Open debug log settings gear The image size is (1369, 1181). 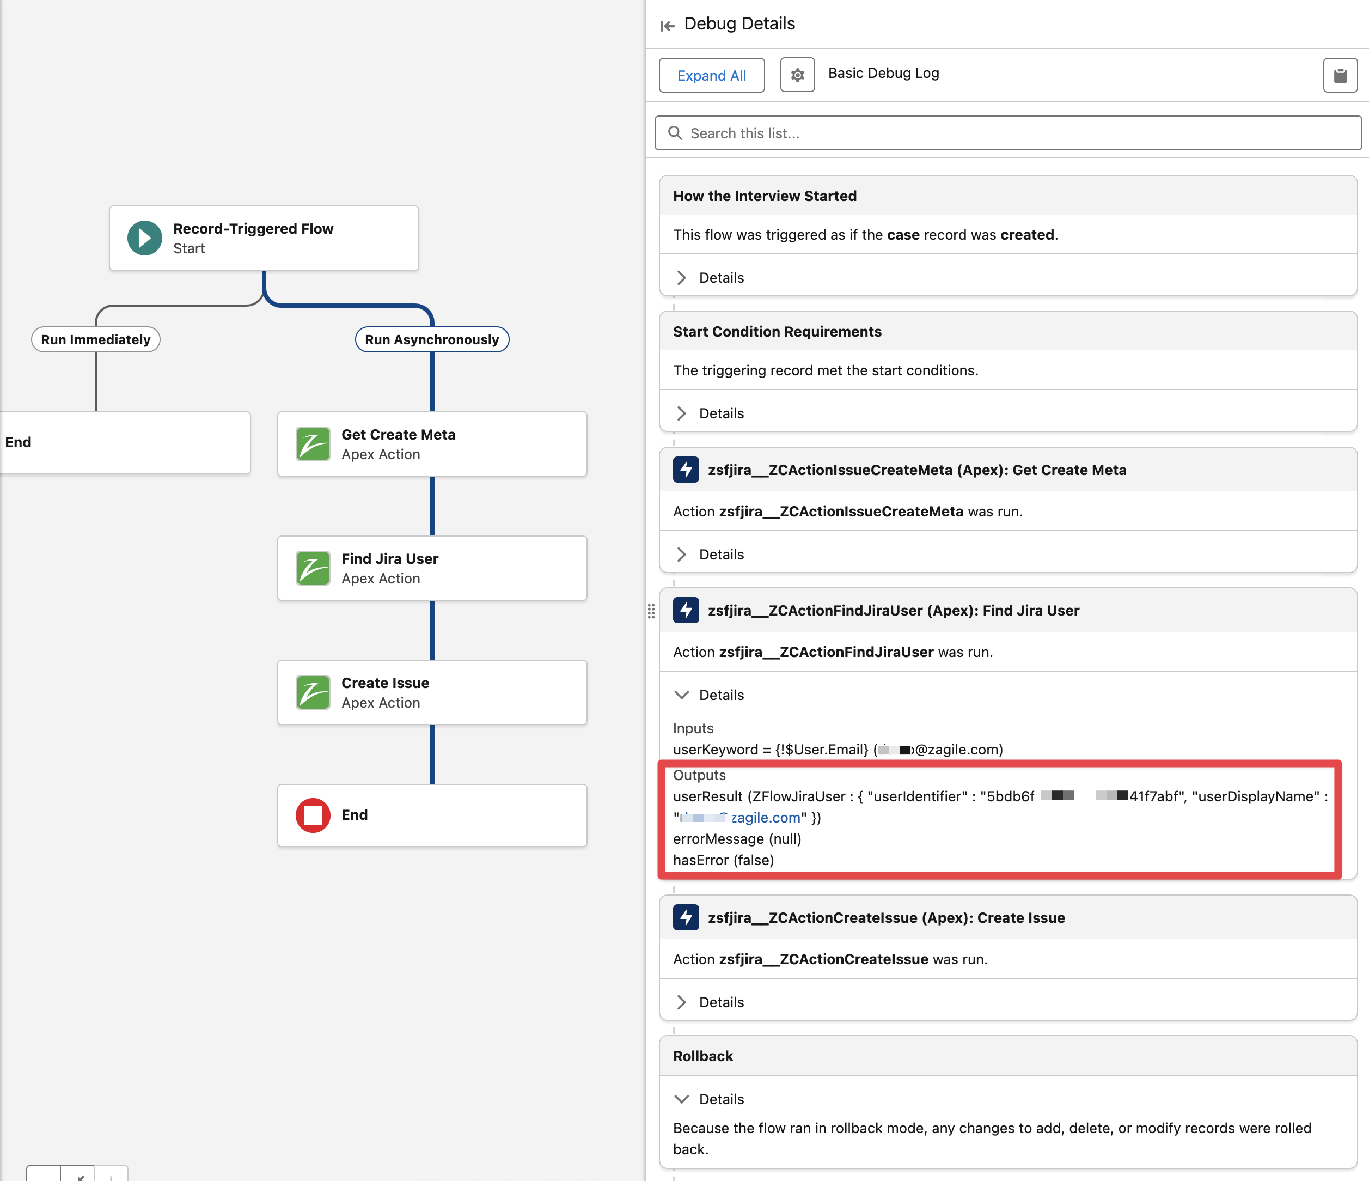tap(797, 75)
